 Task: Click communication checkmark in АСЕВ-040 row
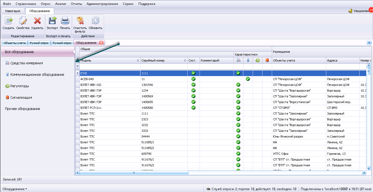248,79
